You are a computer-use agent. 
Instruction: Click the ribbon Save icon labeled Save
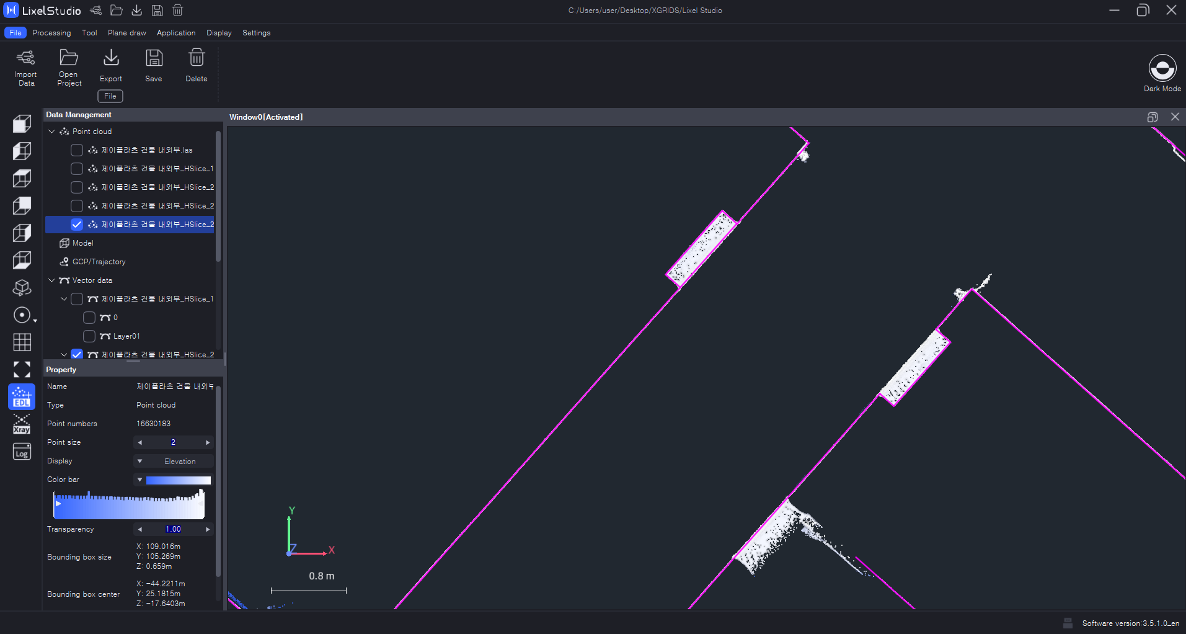pos(154,66)
